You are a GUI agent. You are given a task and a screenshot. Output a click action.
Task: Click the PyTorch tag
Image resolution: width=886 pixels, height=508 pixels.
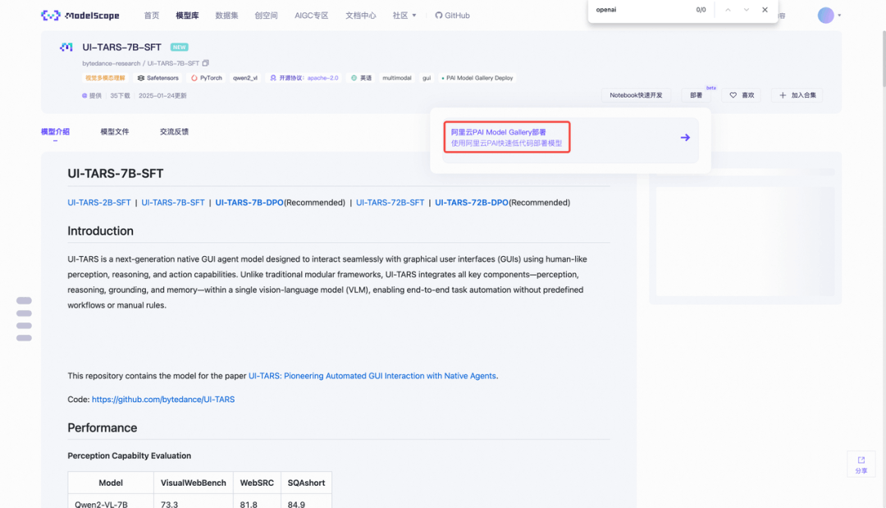coord(206,78)
